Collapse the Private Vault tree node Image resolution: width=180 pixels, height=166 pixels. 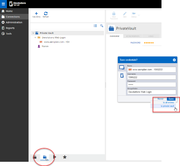tap(33, 33)
